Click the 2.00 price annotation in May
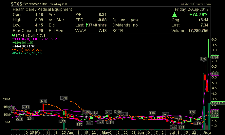 (x=118, y=111)
